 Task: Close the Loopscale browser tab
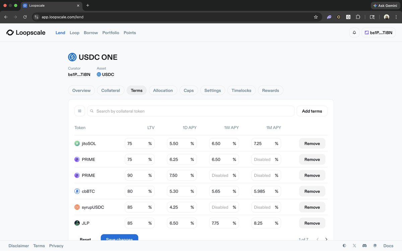[x=78, y=6]
